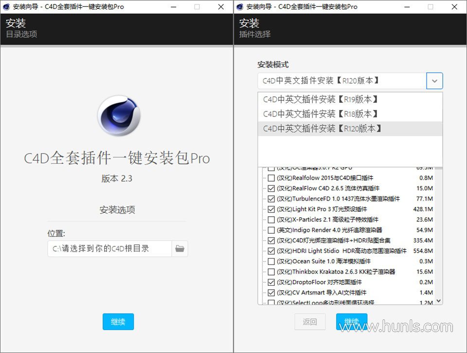Click the plugin list scrollbar down arrow
Screen dimensions: 467x353
[438, 301]
